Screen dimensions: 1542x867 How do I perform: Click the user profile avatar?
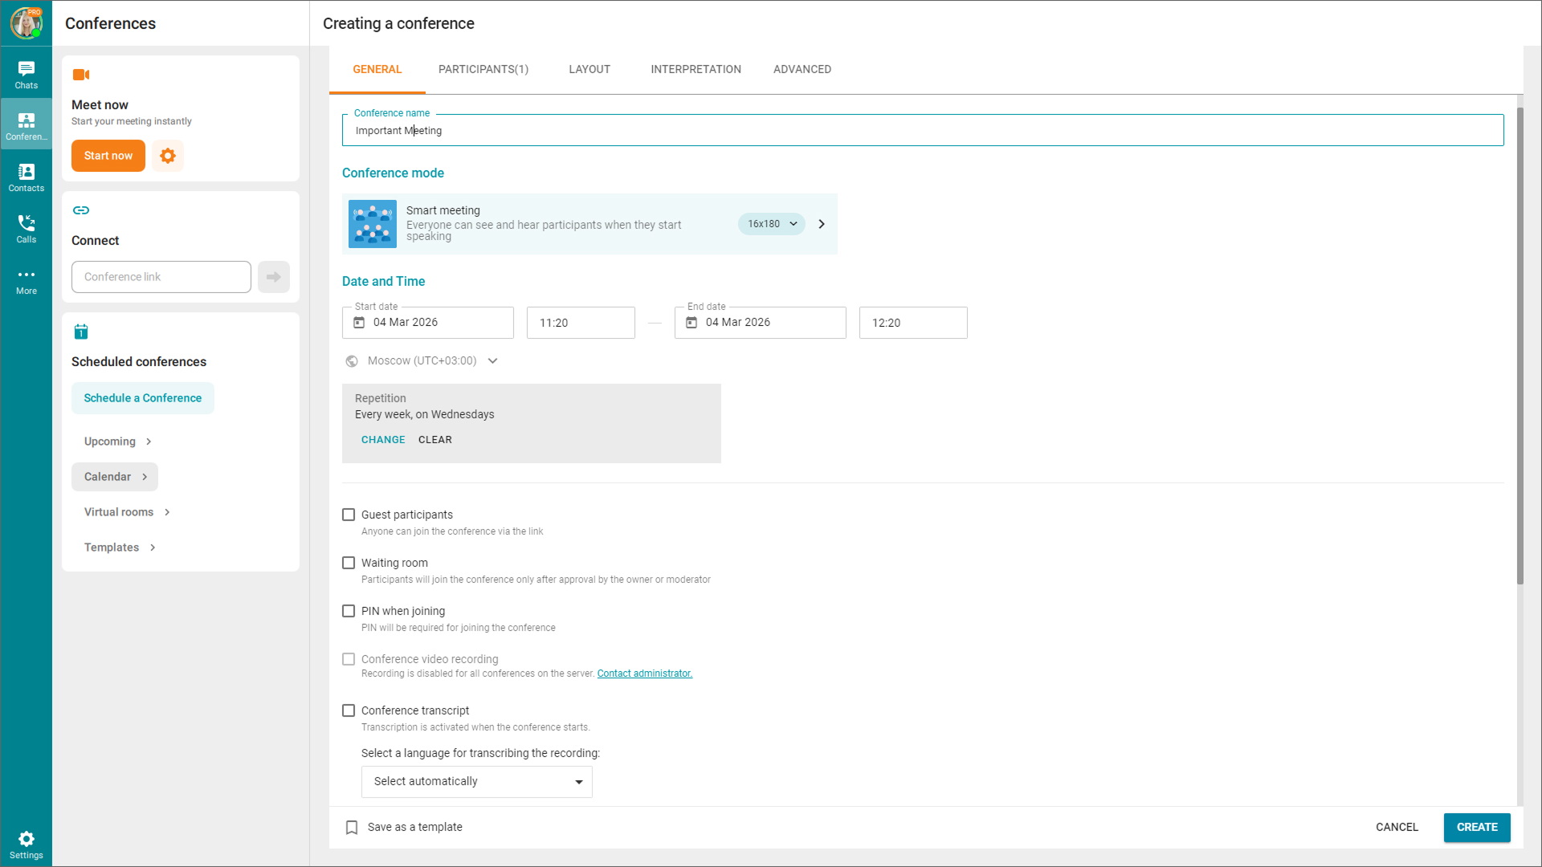[26, 23]
